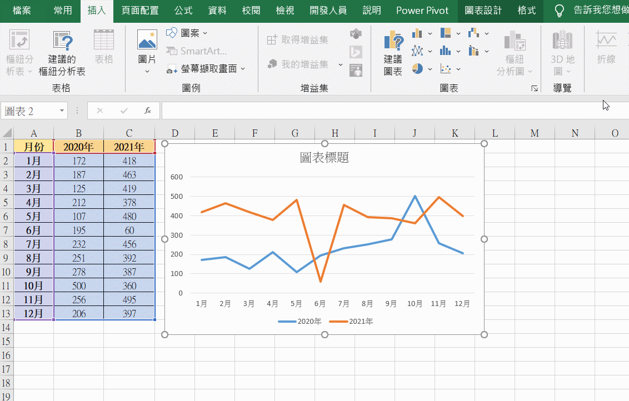Image resolution: width=629 pixels, height=401 pixels.
Task: Expand the 圖片 dropdown chevron
Action: (147, 72)
